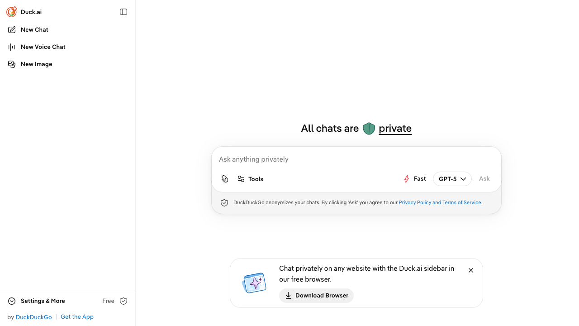
Task: Dismiss the Duck.ai sidebar promo banner
Action: point(471,270)
